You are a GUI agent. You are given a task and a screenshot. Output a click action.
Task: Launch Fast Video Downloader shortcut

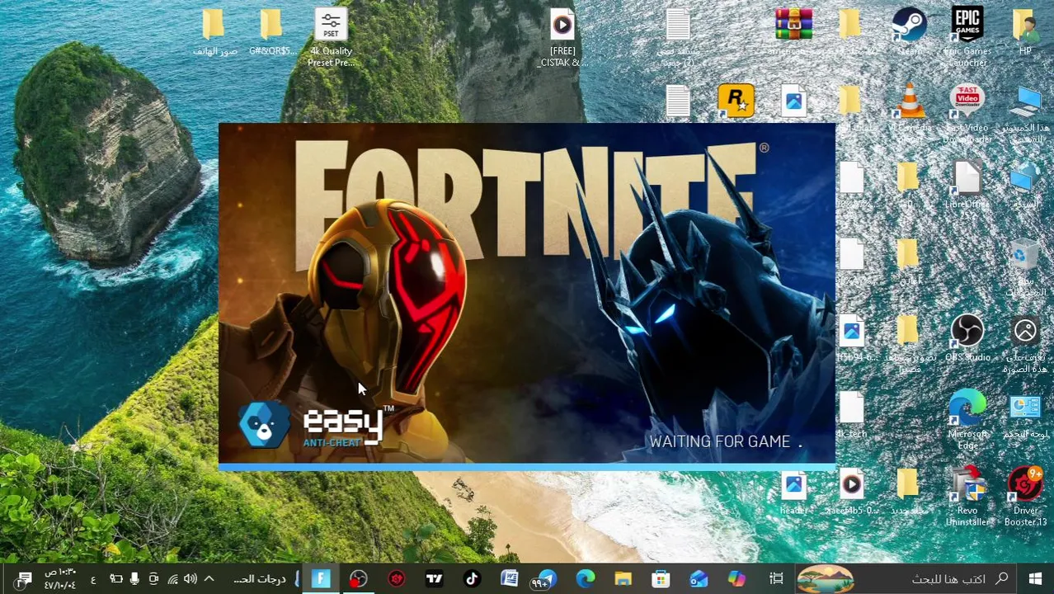tap(967, 113)
